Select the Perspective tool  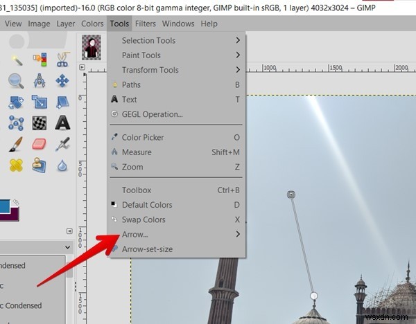pyautogui.click(x=63, y=102)
